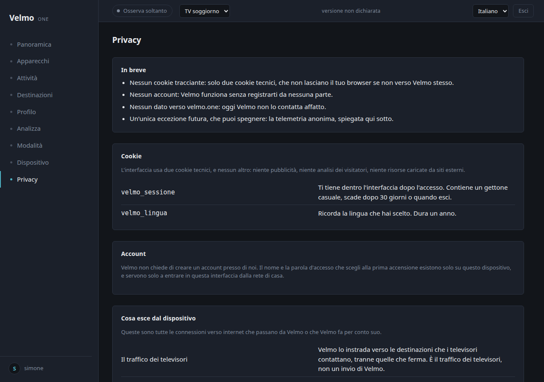The height and width of the screenshot is (382, 544).
Task: Click the "Velmo lo instrada verso" description
Action: pyautogui.click(x=410, y=360)
